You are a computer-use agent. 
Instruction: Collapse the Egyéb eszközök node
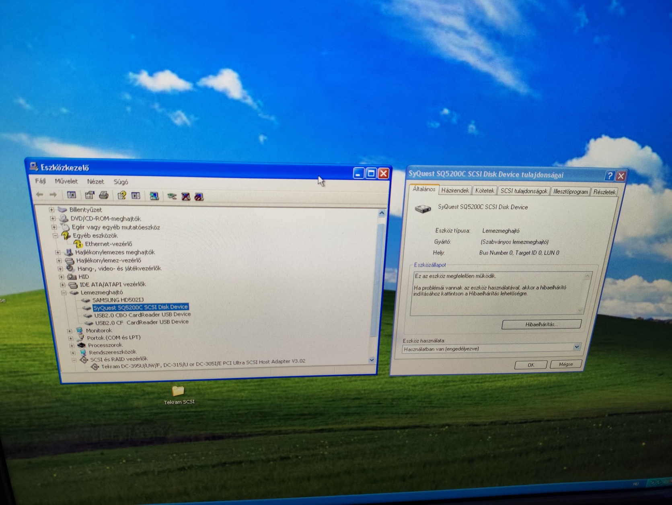tap(55, 235)
